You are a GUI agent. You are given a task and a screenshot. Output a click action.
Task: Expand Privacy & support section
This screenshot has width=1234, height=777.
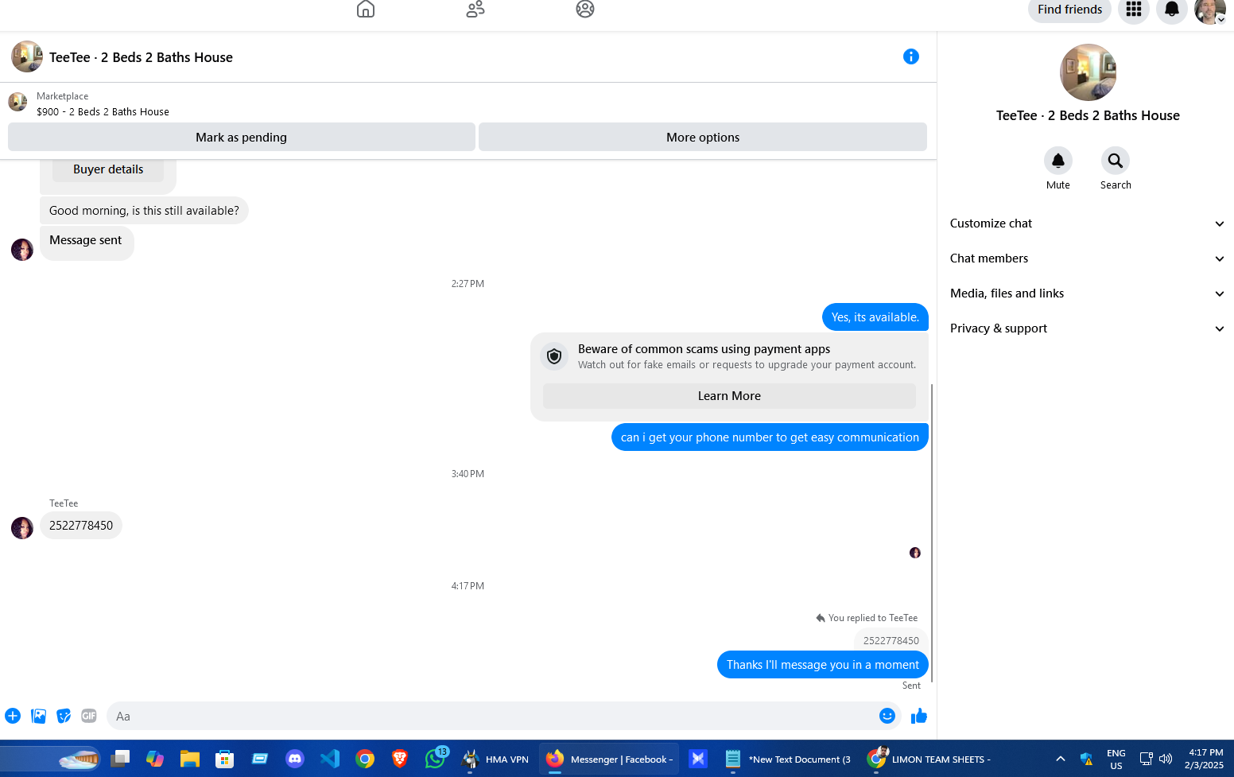(1087, 328)
